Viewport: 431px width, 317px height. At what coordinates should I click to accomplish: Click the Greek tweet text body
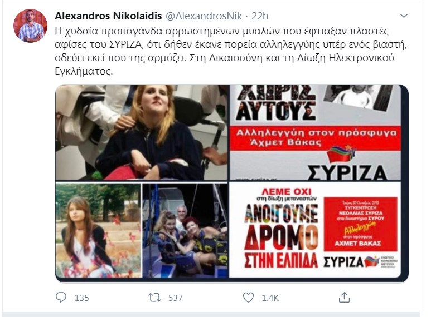(x=231, y=51)
